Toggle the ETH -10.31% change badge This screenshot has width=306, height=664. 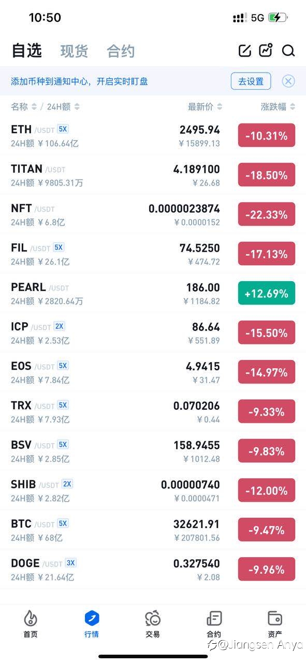point(267,136)
